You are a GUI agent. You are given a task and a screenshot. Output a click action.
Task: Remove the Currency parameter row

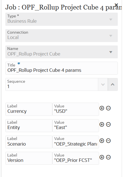pyautogui.click(x=108, y=108)
